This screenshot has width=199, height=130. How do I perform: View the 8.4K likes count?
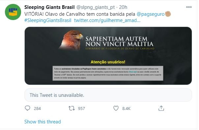tap(127, 109)
